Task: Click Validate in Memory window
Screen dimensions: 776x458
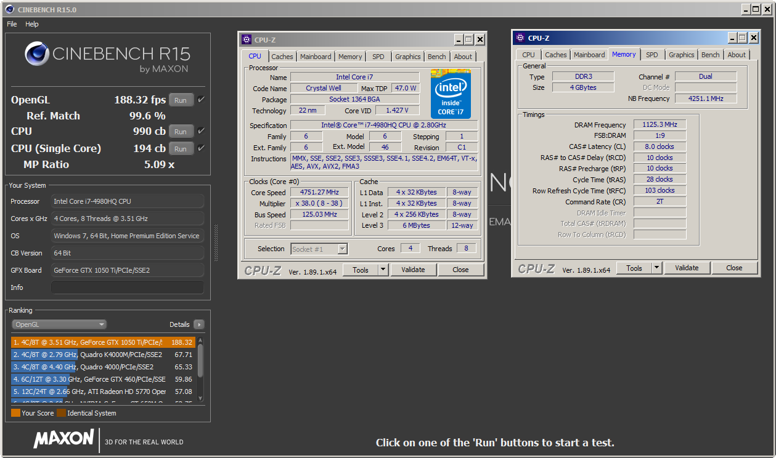Action: tap(687, 268)
